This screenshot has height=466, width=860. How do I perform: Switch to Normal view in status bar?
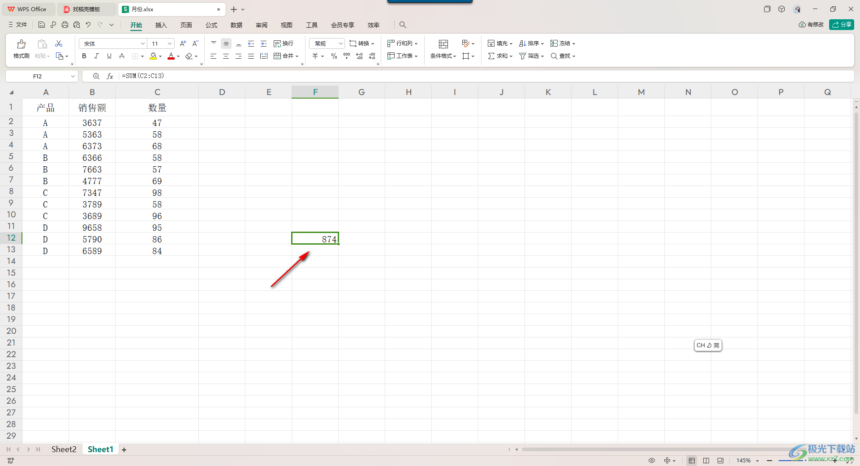coord(692,460)
